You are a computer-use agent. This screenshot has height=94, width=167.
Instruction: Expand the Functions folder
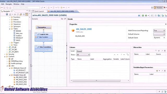10,17
